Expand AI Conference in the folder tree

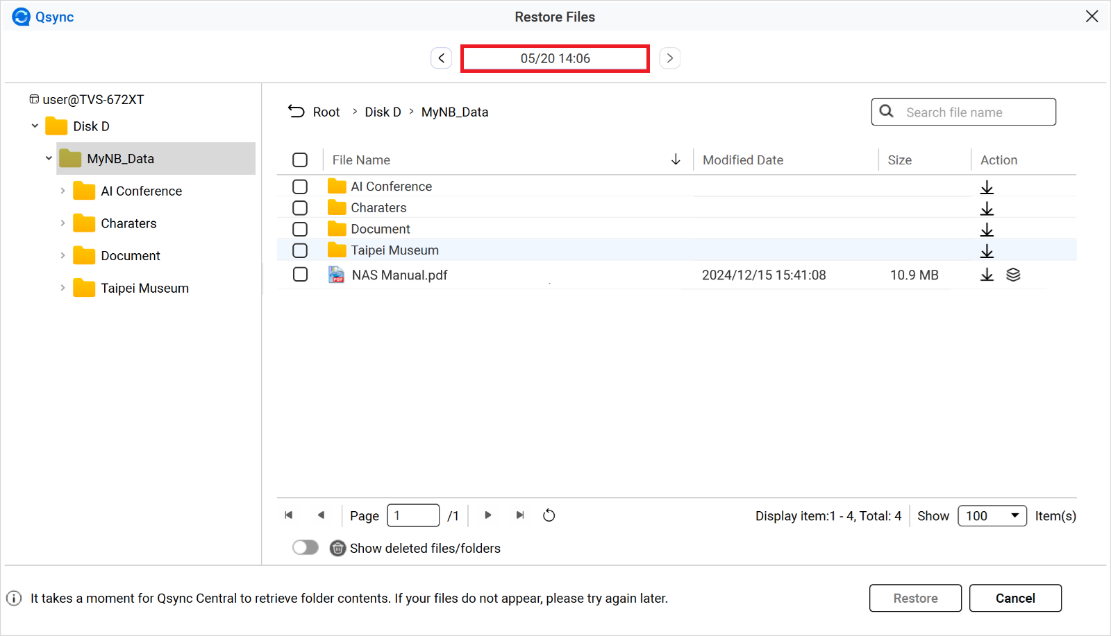pos(62,191)
